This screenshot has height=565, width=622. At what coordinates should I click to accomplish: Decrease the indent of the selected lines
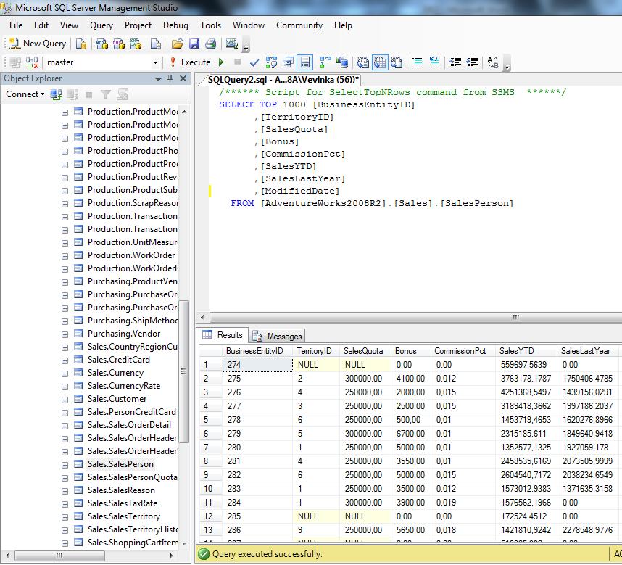[x=455, y=62]
